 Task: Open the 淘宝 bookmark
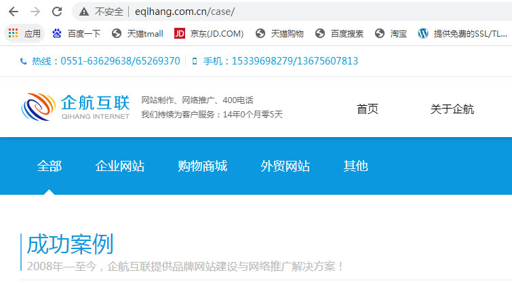(x=391, y=33)
